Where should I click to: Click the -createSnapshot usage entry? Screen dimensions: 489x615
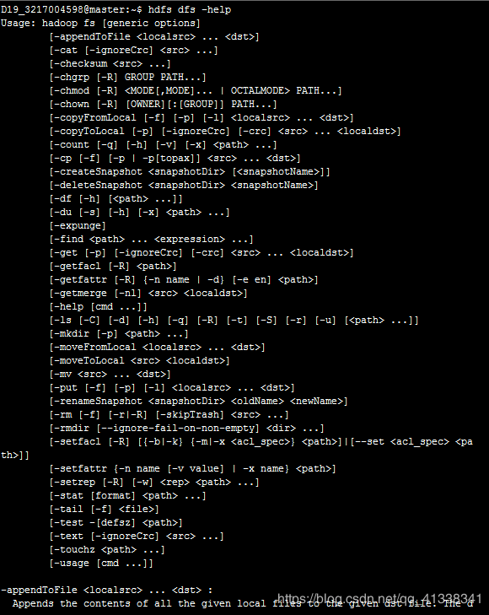pyautogui.click(x=190, y=172)
